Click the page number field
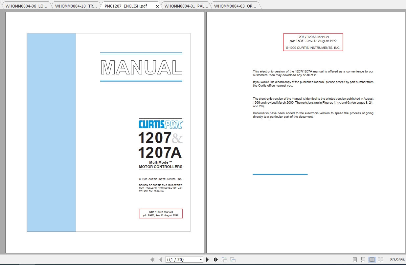Screen dimensions: 406x265 [182, 259]
